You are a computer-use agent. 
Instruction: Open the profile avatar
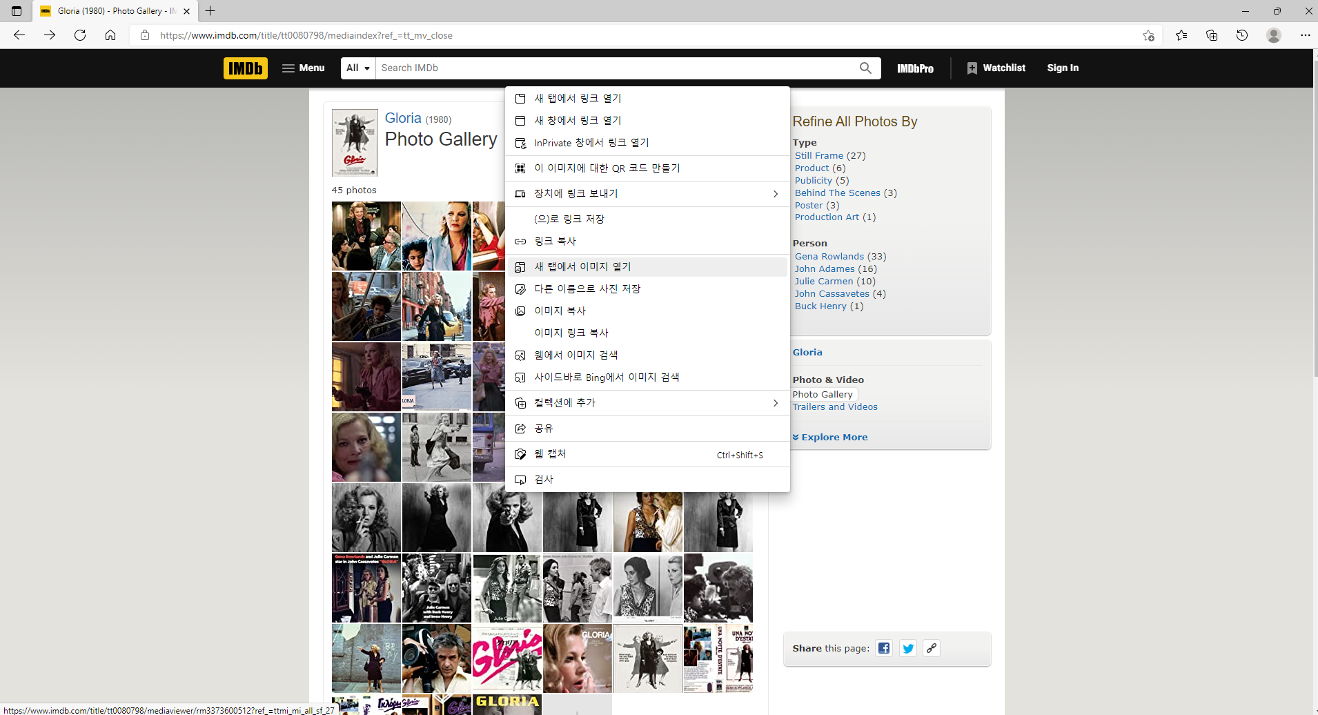(1274, 35)
